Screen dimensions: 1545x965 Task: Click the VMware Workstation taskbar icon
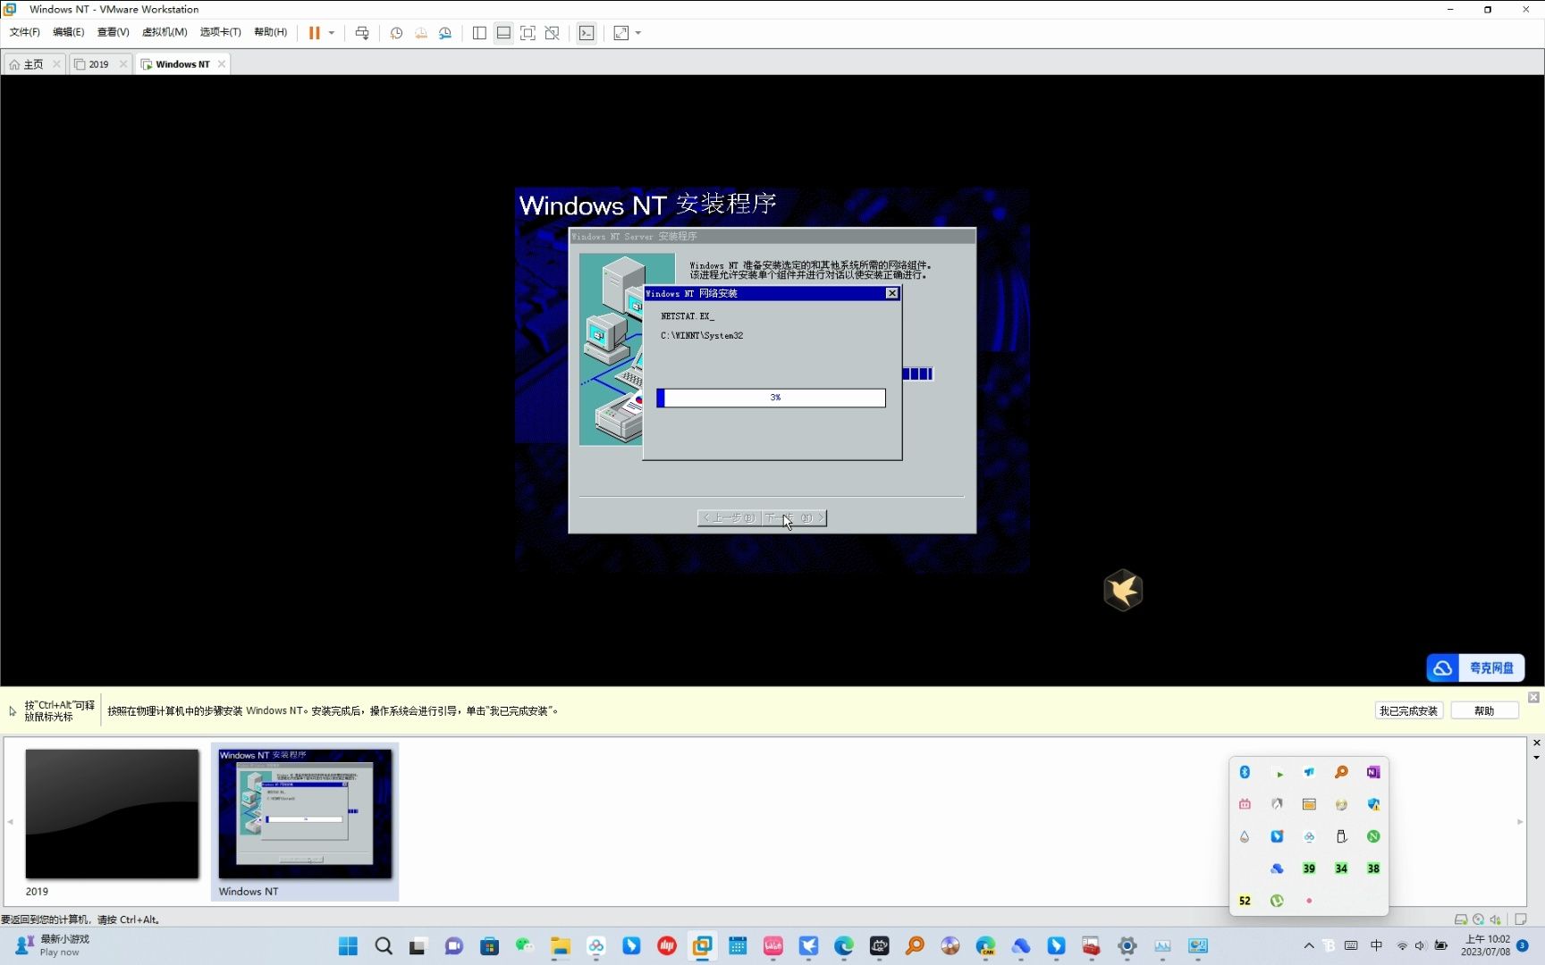point(703,946)
